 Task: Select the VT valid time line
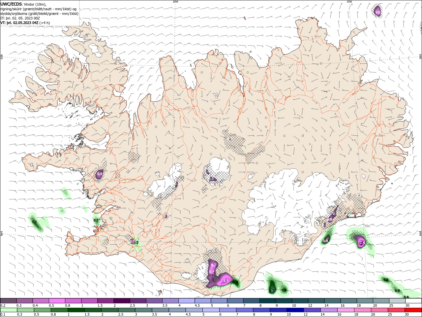coord(25,23)
